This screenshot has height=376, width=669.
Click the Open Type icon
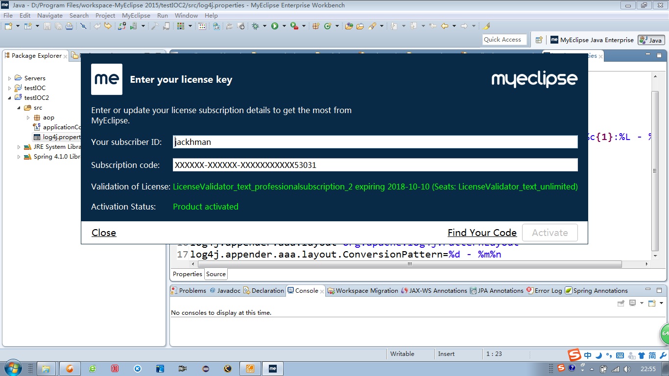point(349,26)
